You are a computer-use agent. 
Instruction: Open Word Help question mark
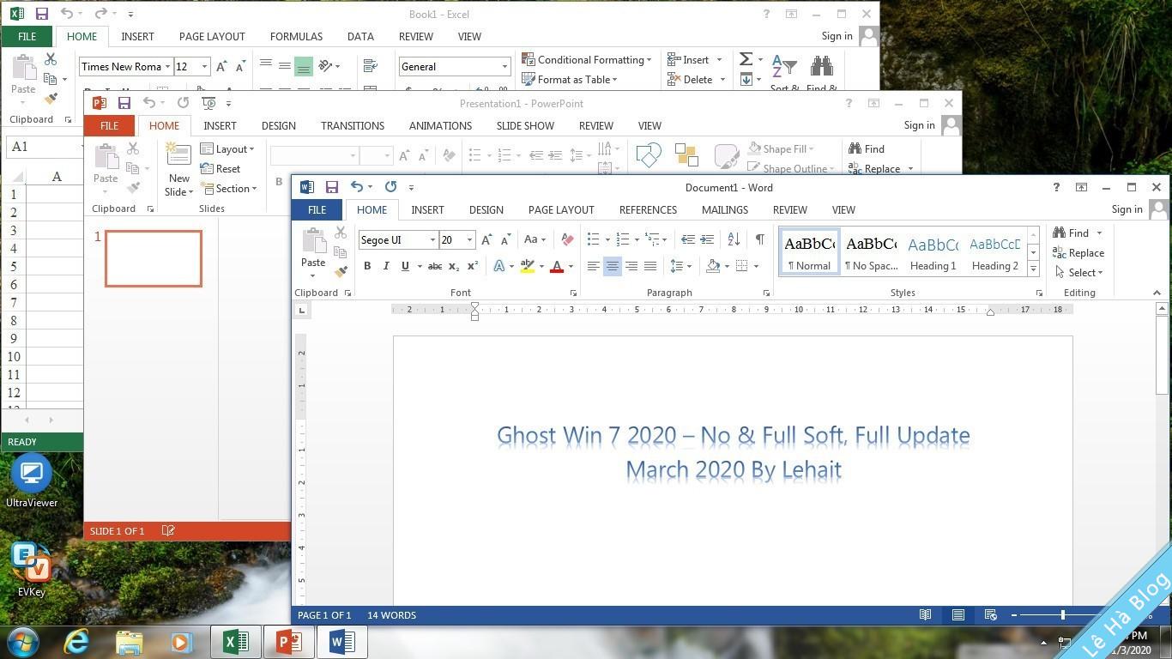pyautogui.click(x=1056, y=187)
